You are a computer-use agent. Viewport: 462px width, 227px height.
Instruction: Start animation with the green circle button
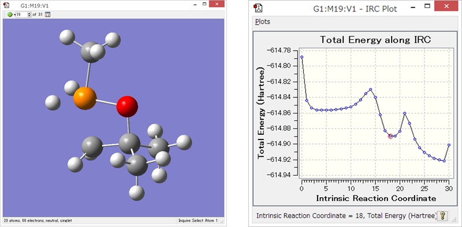tap(10, 14)
